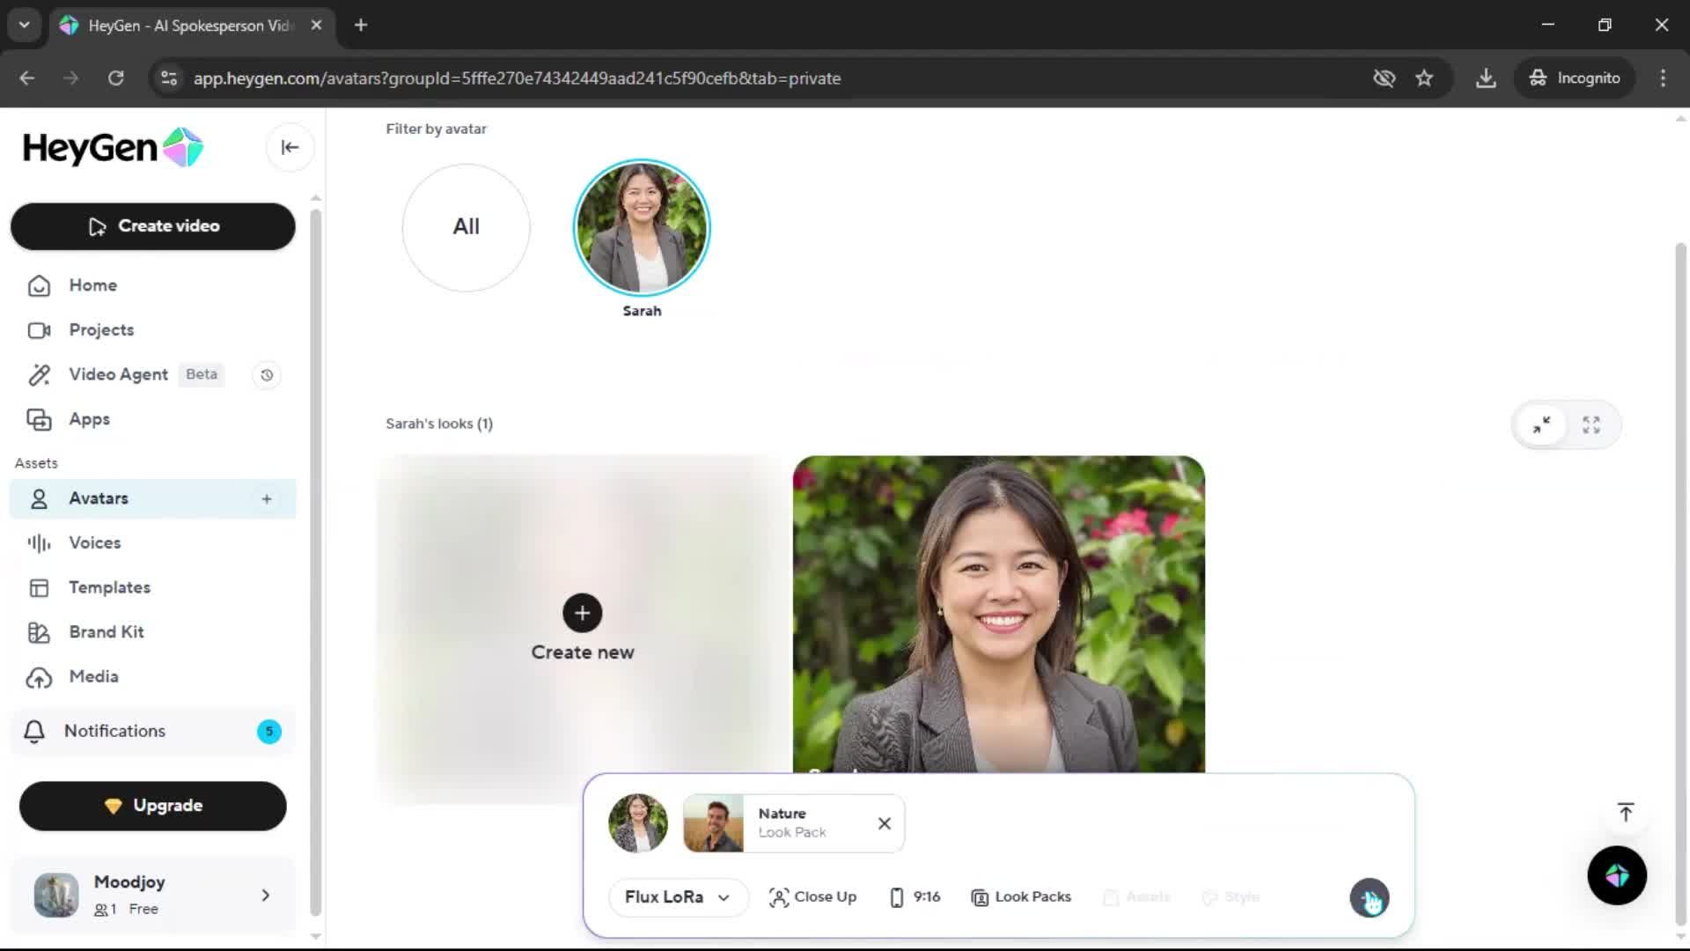
Task: Open the HeyGen assistant floating button
Action: pos(1616,875)
